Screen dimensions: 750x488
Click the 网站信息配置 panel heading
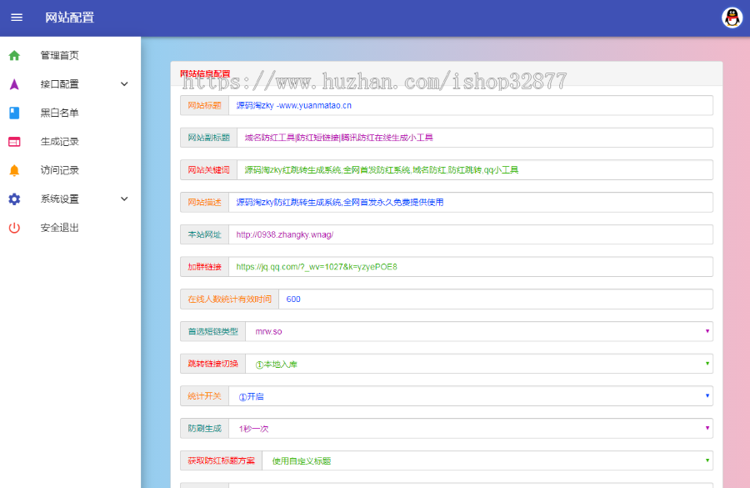205,73
